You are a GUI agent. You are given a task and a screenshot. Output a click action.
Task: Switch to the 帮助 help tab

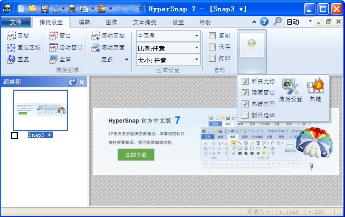205,22
